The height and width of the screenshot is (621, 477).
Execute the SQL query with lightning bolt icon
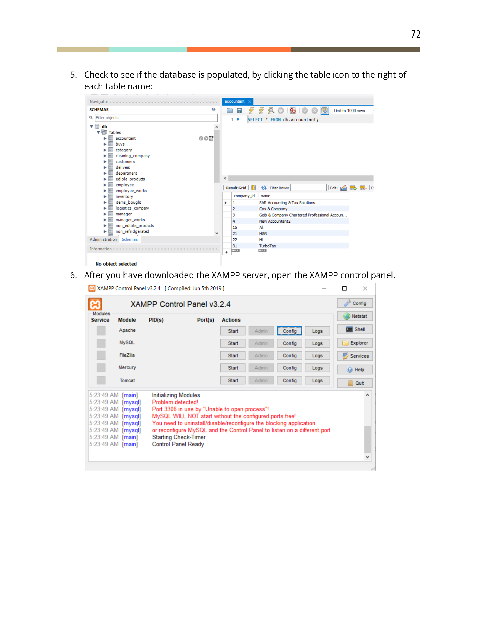[x=251, y=111]
